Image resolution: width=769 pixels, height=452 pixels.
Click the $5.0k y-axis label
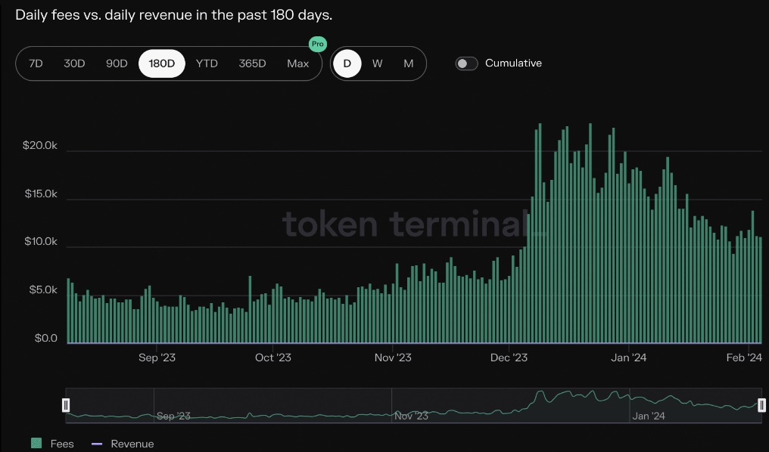(43, 290)
